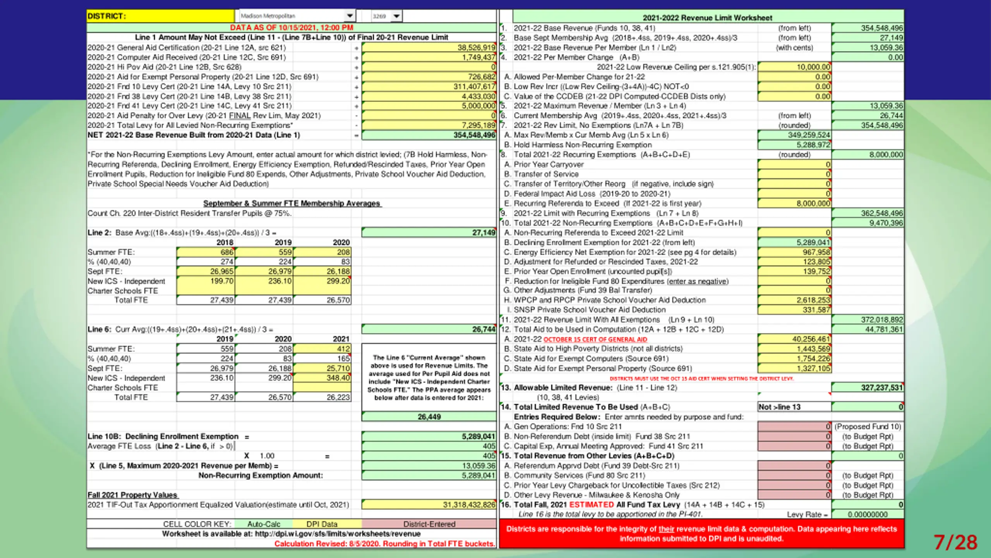Click the 2021 Sept FTE cell 25,710
Viewport: 991px width, 558px height.
pos(322,368)
